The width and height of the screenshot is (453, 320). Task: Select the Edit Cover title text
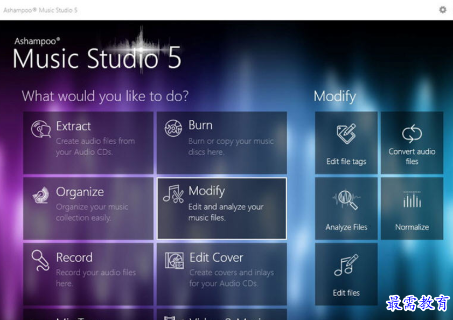pos(216,258)
